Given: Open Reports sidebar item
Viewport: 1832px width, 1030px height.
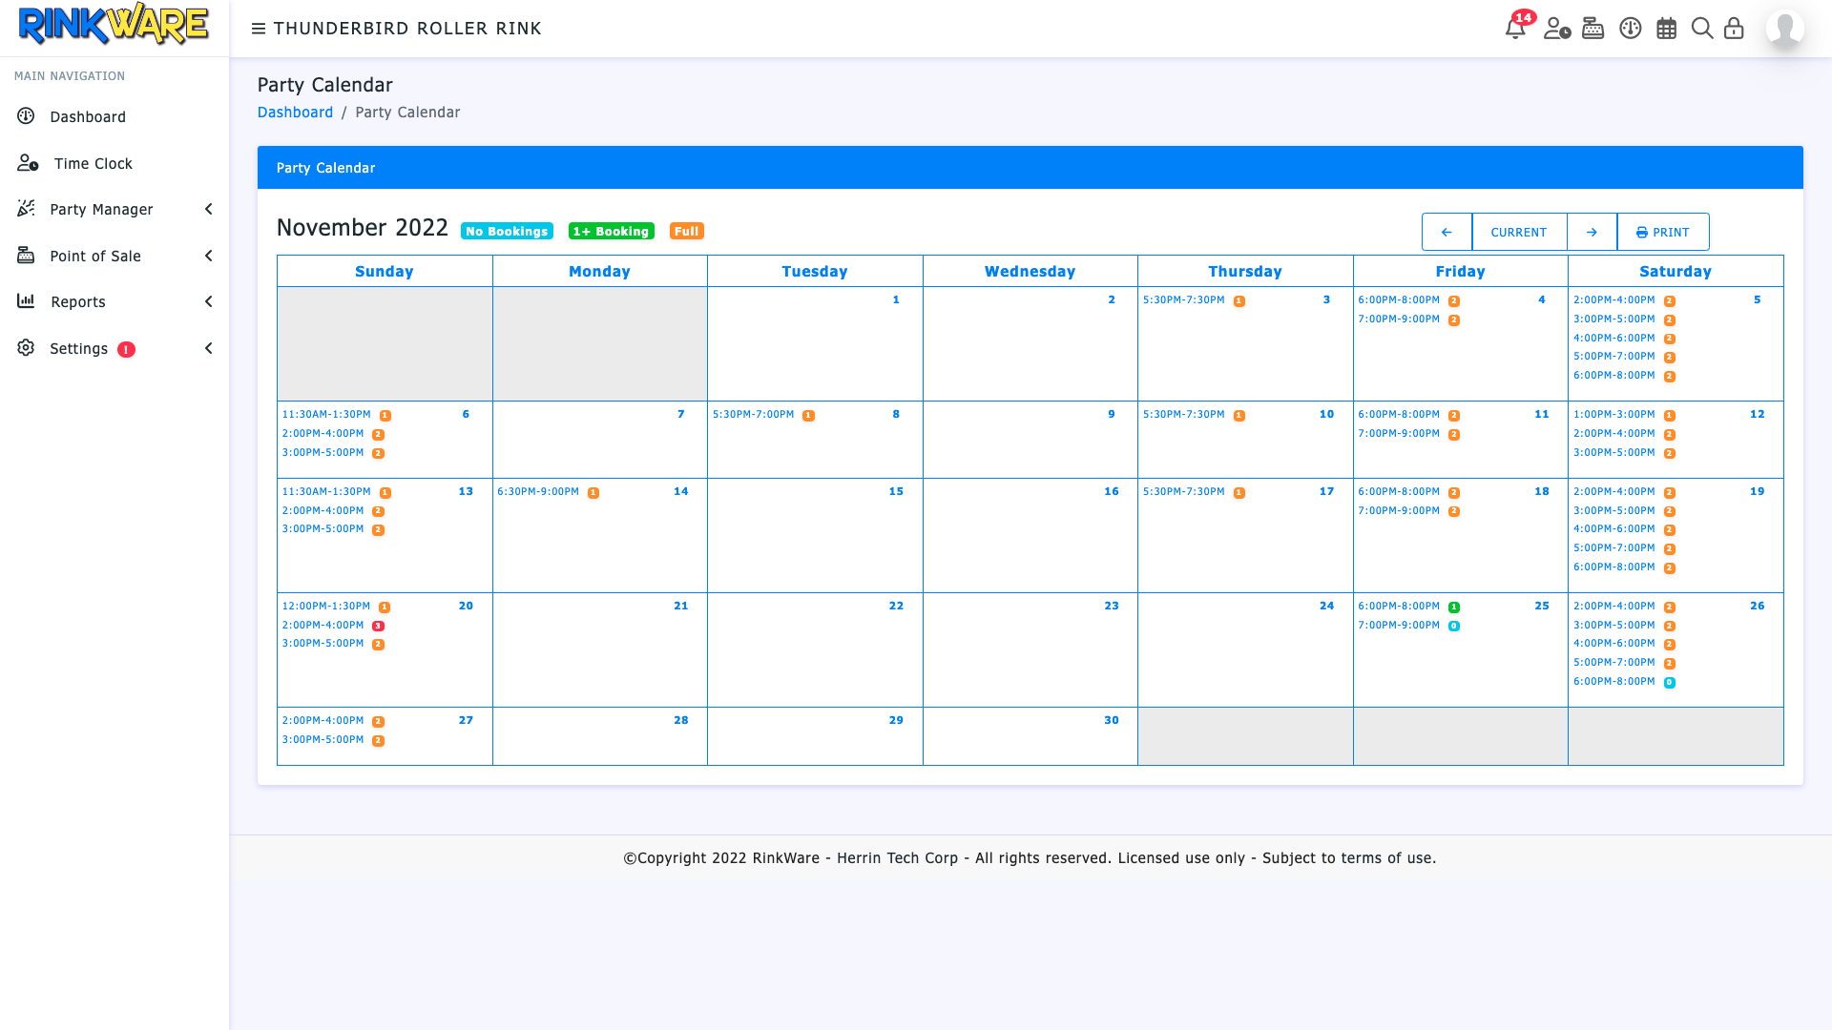Looking at the screenshot, I should [x=78, y=301].
